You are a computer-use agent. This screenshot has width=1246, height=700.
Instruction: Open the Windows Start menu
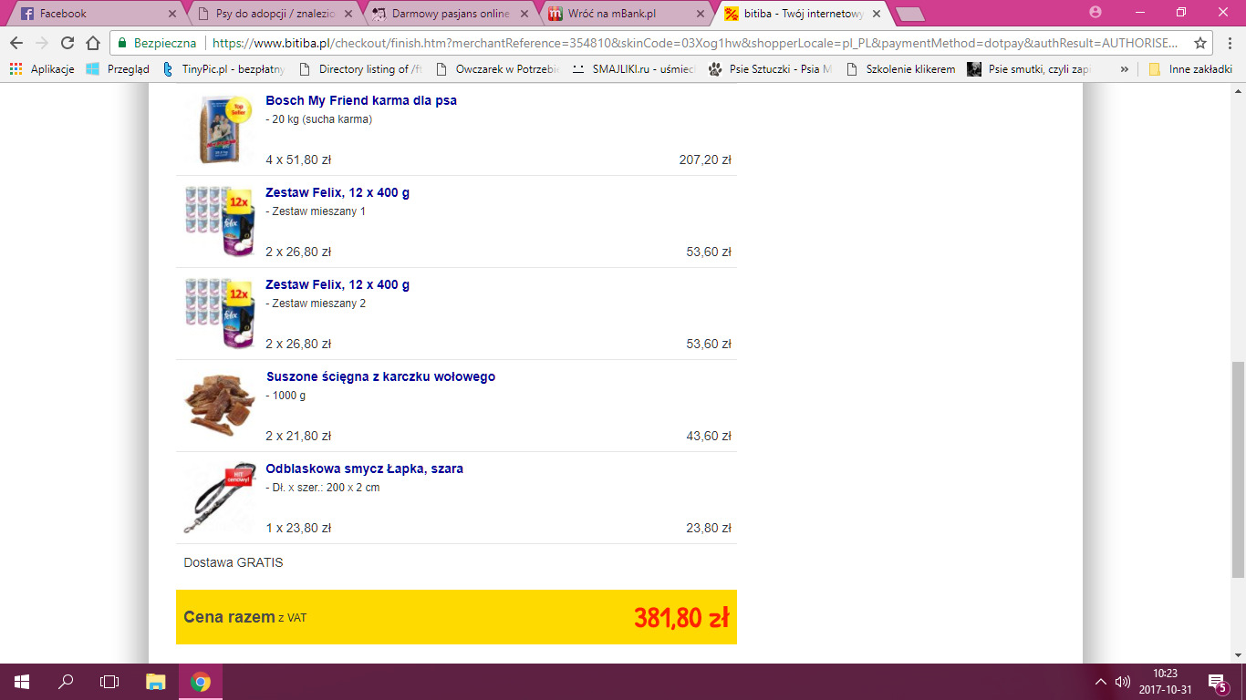tap(22, 681)
